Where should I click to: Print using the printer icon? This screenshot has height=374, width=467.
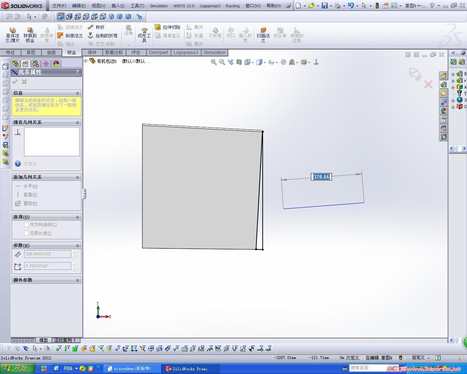click(x=337, y=5)
